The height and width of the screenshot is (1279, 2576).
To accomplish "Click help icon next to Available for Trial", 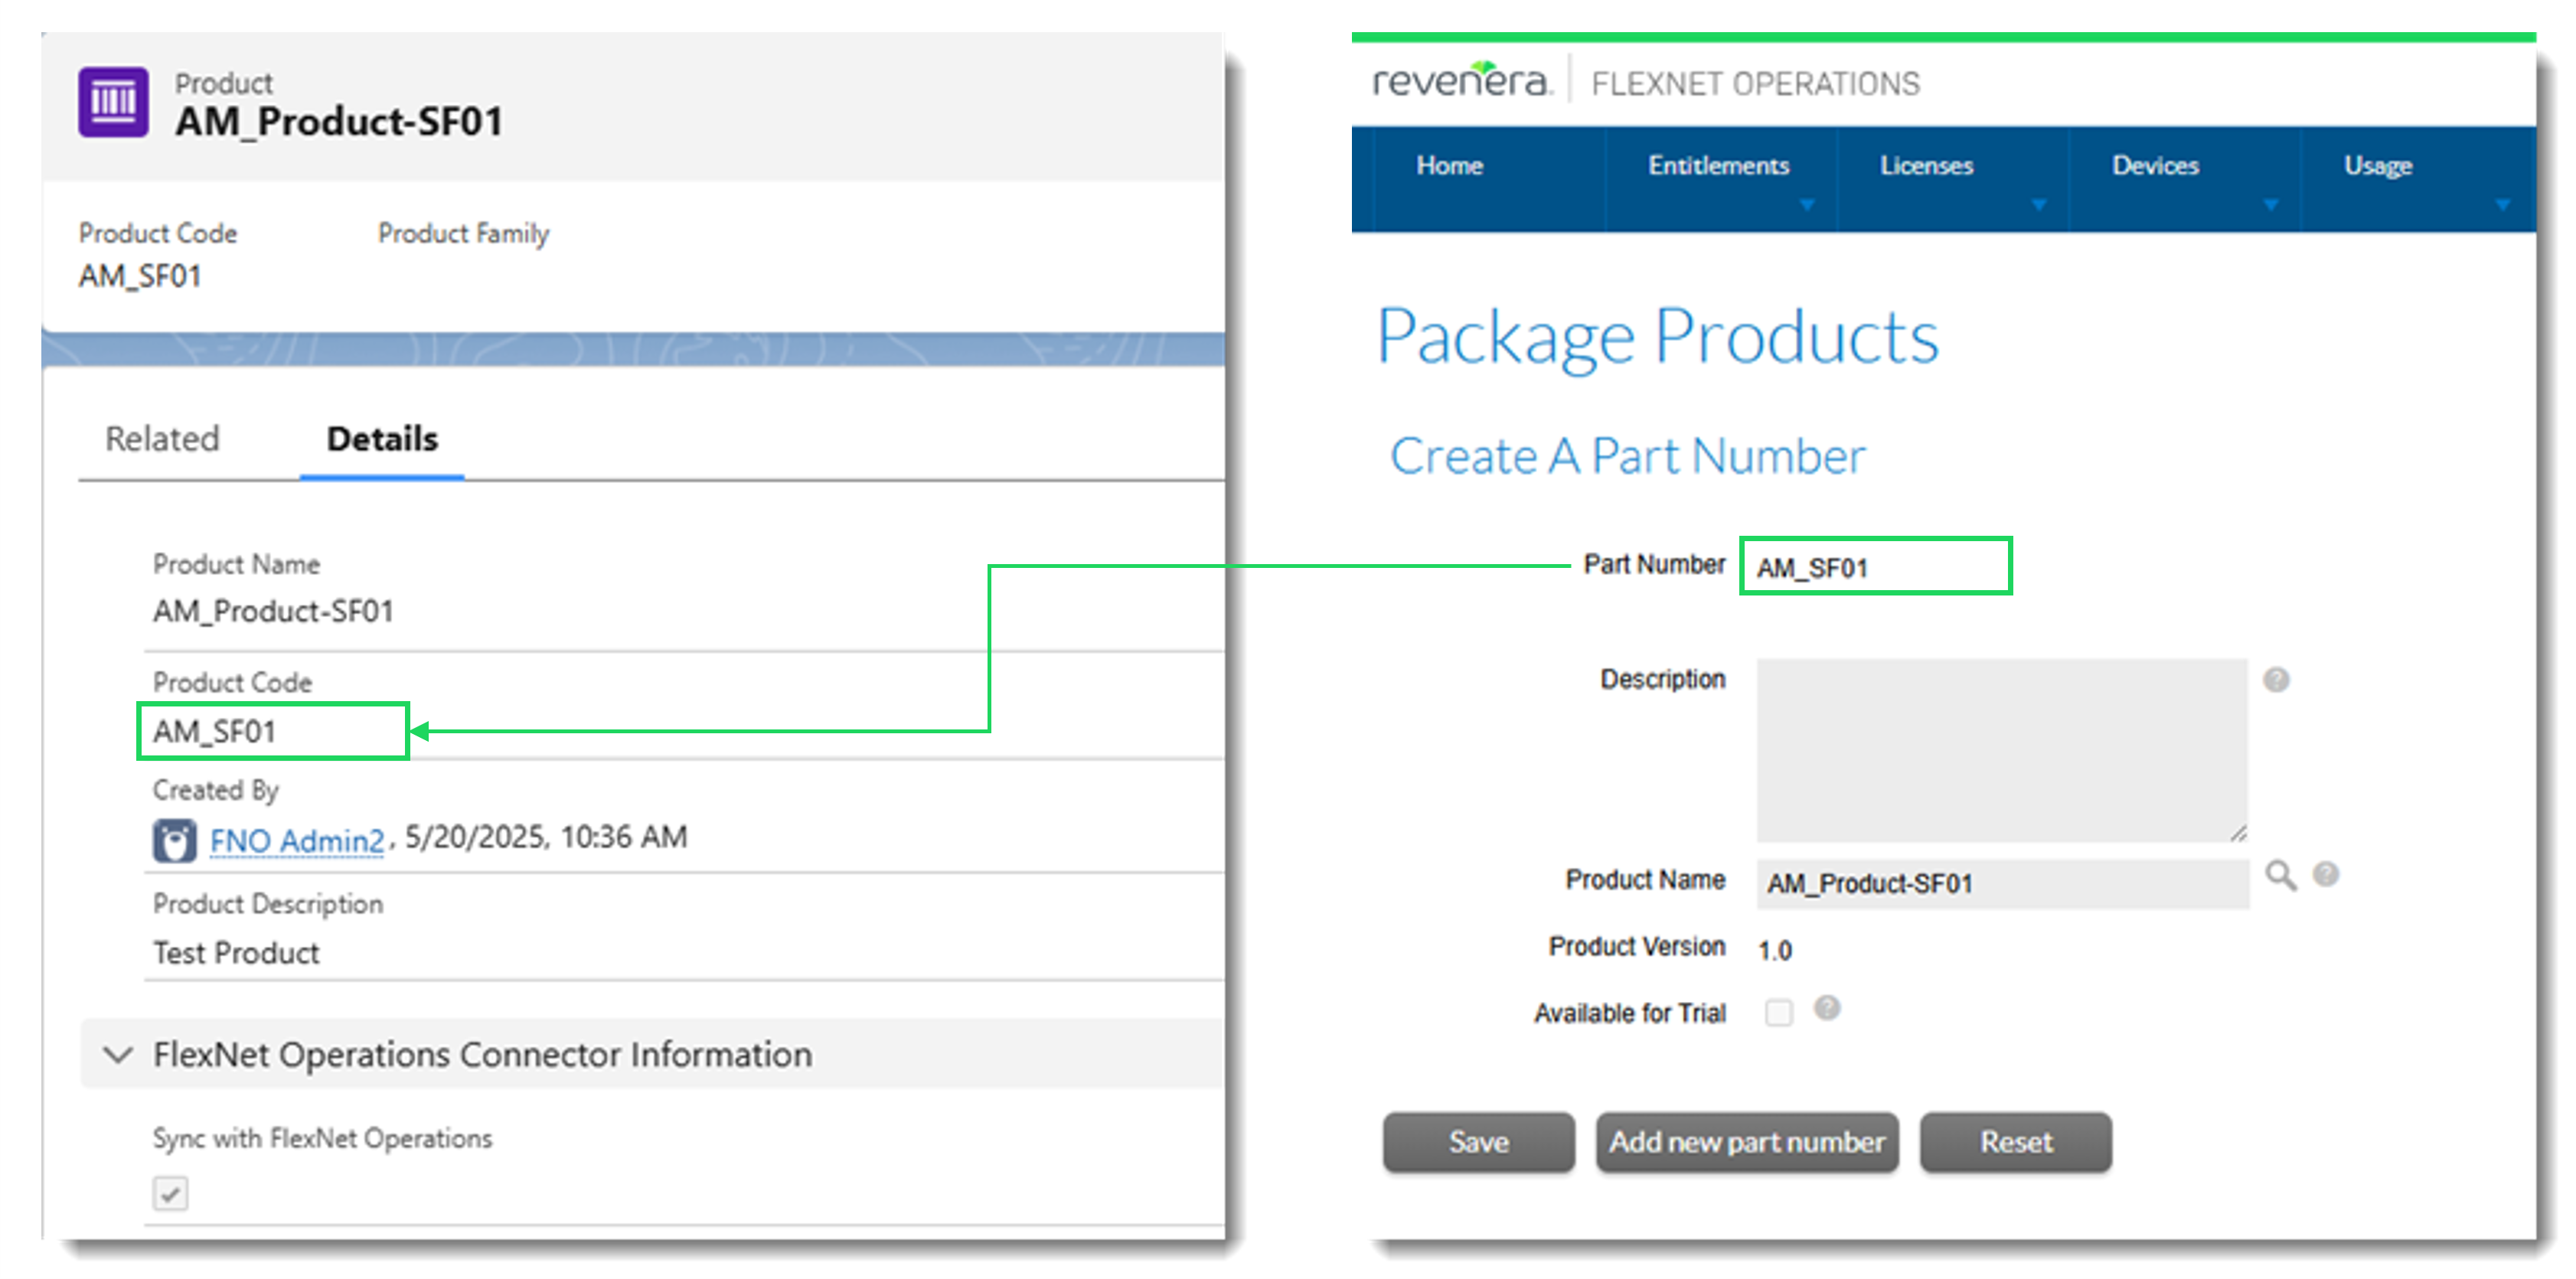I will pyautogui.click(x=1827, y=1007).
